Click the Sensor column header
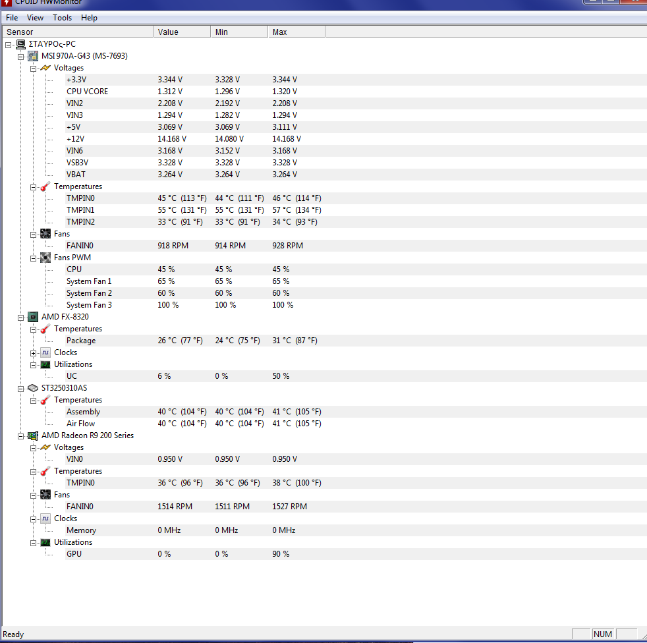The height and width of the screenshot is (643, 647). (78, 32)
